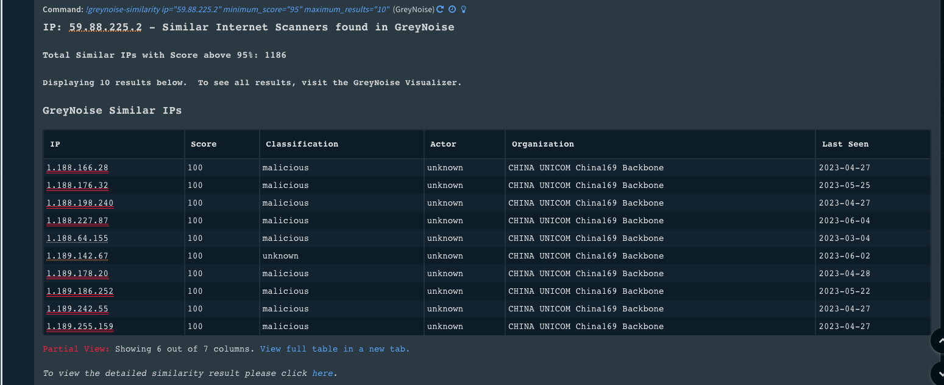Open IP link 1.189.242.55
Screen dimensions: 944x385
pyautogui.click(x=77, y=309)
